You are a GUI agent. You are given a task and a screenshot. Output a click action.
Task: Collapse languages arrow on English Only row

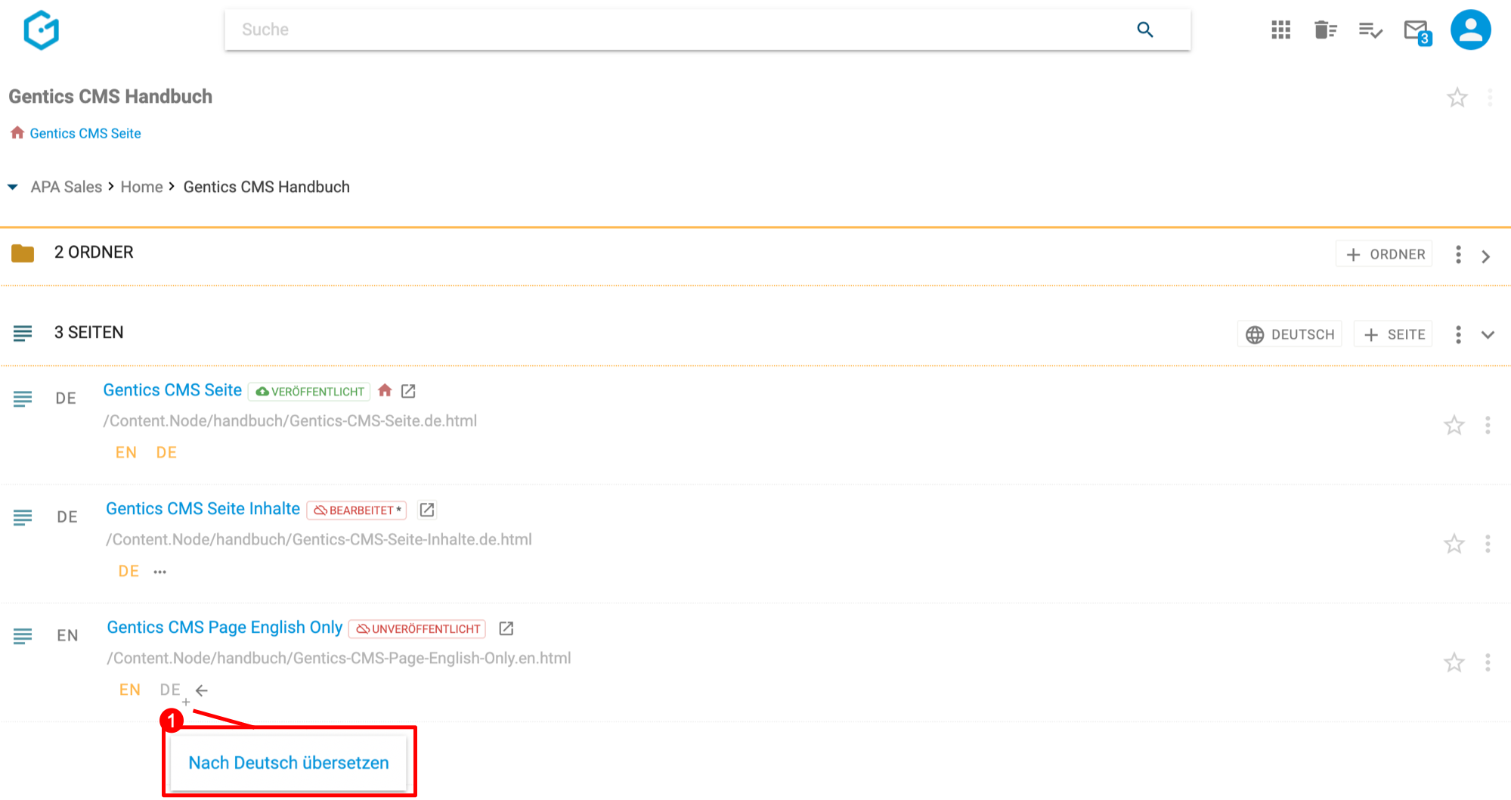[x=202, y=690]
